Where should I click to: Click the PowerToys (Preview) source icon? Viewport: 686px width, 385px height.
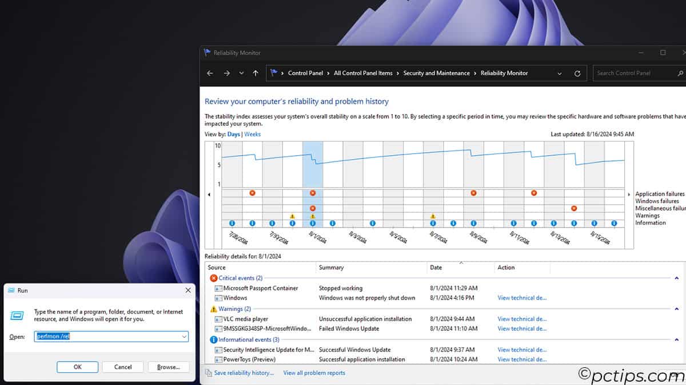point(217,359)
